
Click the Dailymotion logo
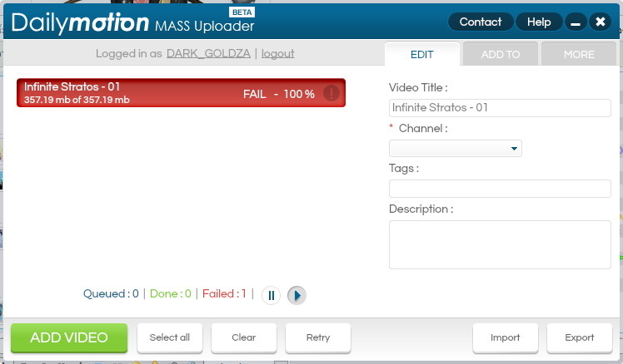80,23
